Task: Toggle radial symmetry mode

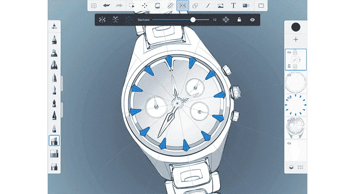Action: pos(128,20)
